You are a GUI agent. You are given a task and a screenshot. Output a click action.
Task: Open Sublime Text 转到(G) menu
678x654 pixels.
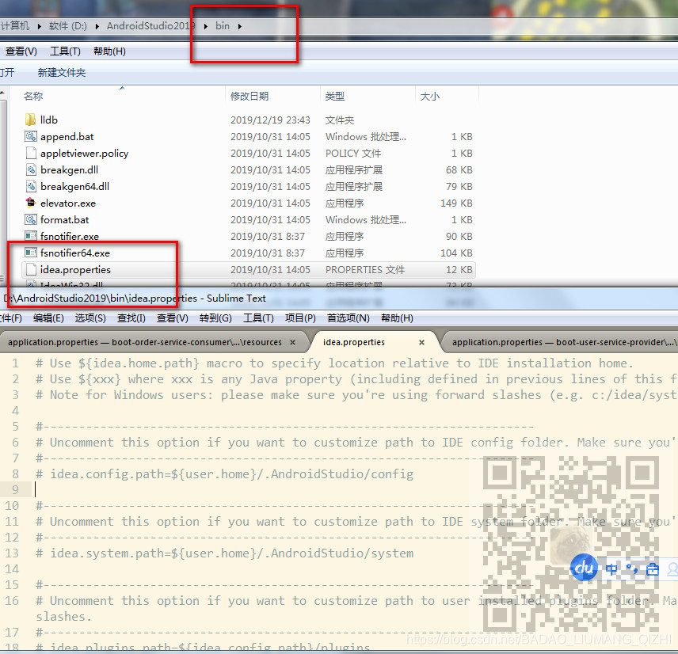tap(215, 318)
